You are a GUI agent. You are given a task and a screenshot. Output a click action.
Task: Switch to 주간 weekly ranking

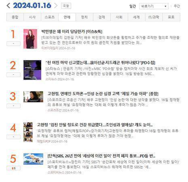177,6
